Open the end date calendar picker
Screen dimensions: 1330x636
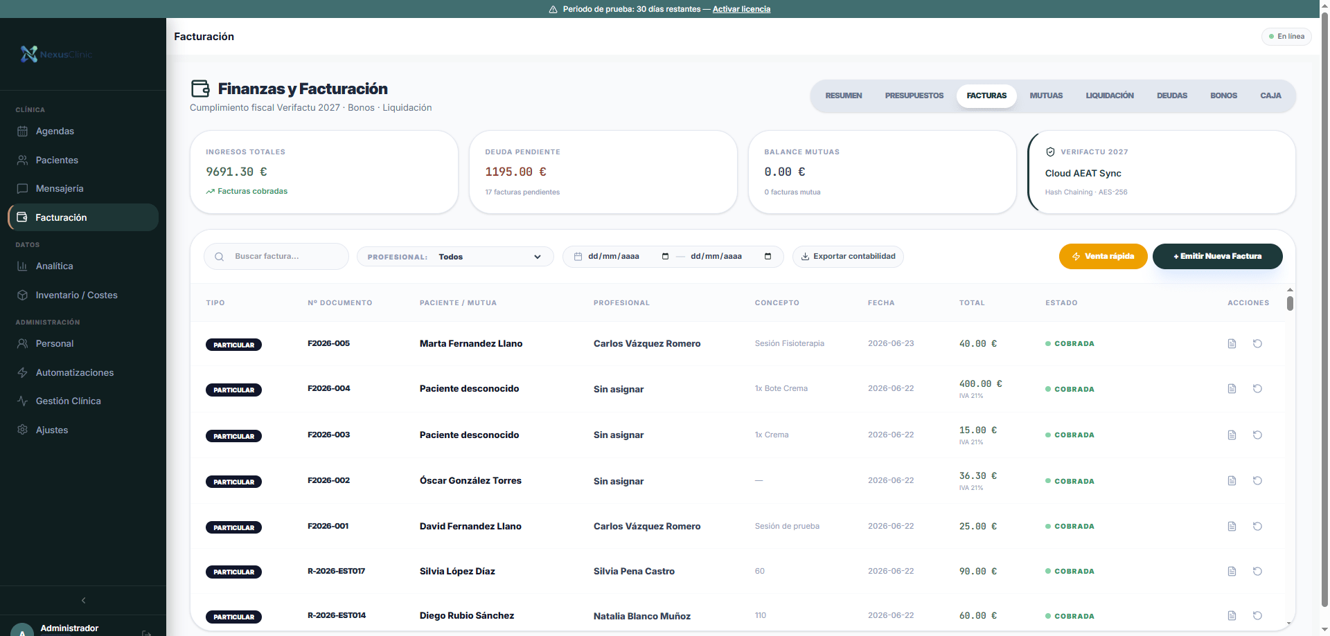[x=768, y=256]
